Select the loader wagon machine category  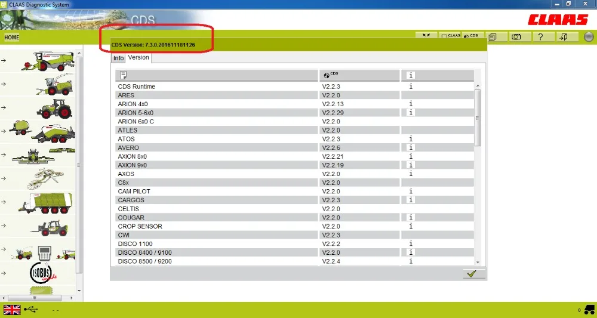point(45,203)
